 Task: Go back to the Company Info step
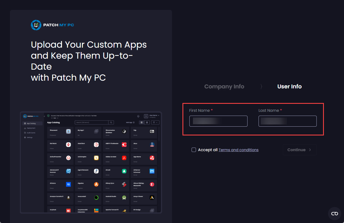point(224,86)
